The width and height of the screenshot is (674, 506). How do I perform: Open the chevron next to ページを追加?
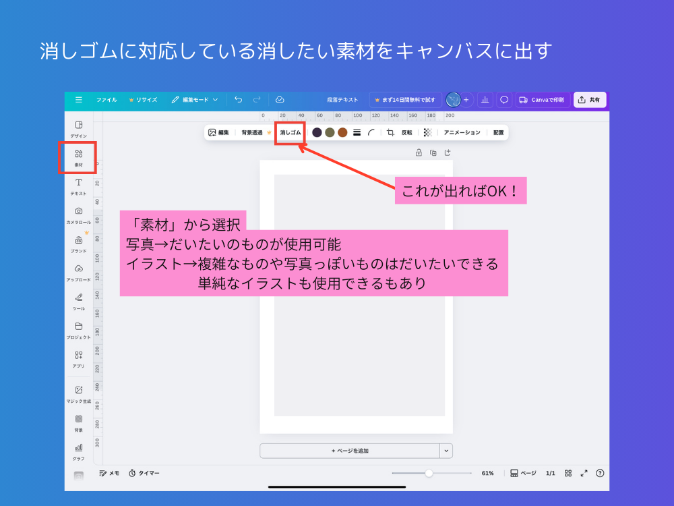(446, 450)
